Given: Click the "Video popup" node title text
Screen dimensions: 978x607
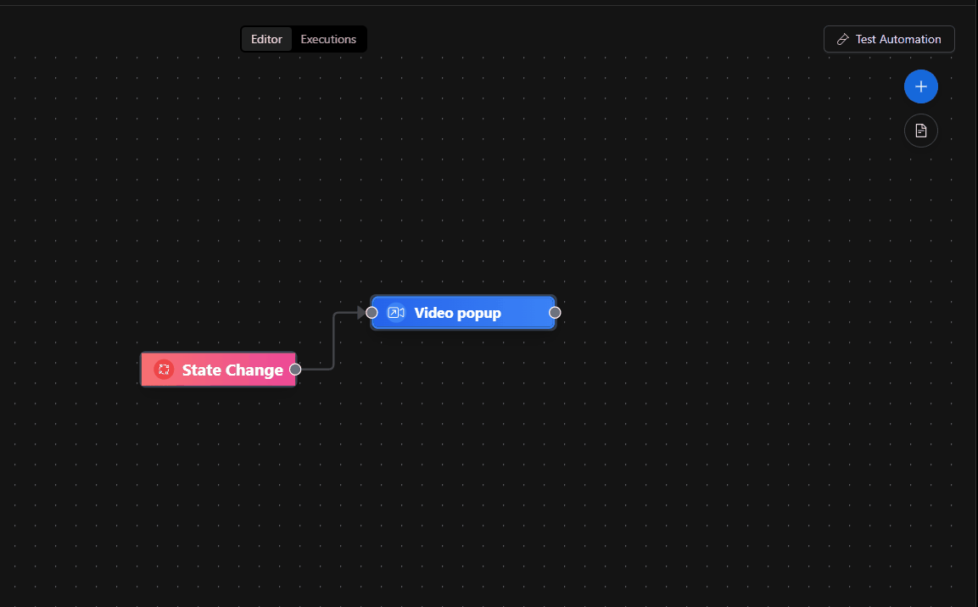Looking at the screenshot, I should click(457, 313).
